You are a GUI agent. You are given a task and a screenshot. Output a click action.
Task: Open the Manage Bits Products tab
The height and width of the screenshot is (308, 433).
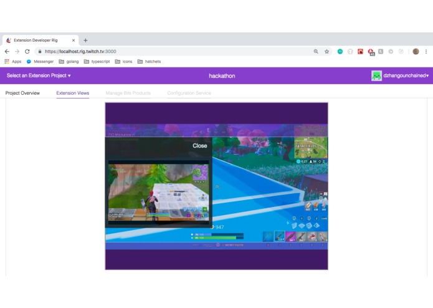128,93
